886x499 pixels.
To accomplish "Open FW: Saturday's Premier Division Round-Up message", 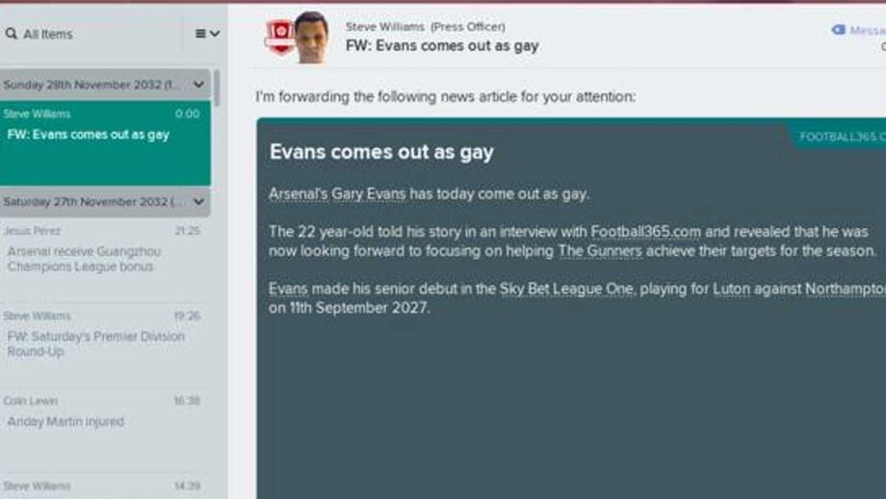I will click(x=105, y=344).
